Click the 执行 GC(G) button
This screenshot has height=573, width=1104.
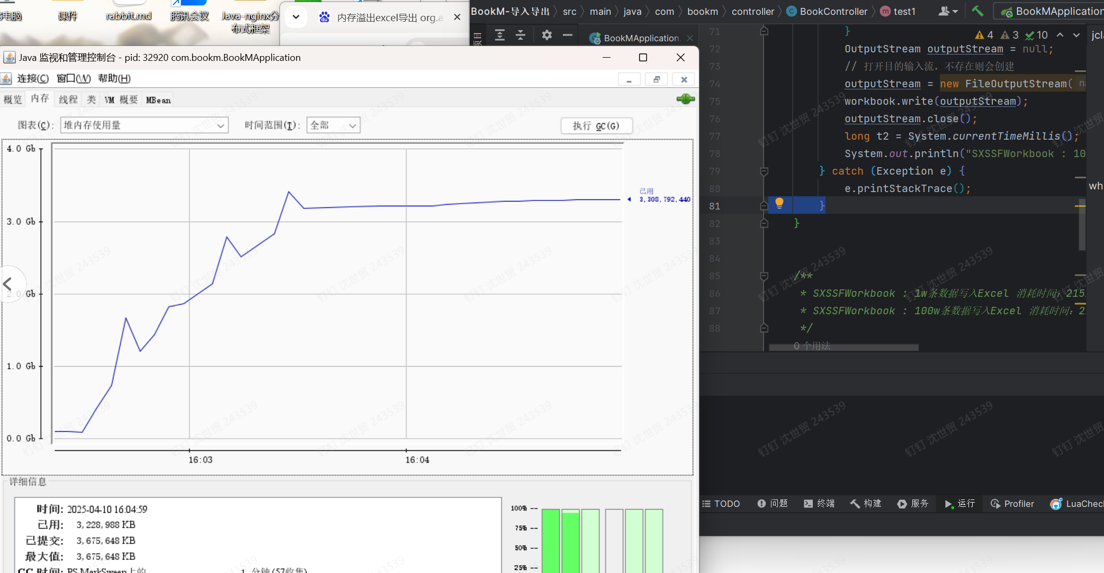[596, 126]
